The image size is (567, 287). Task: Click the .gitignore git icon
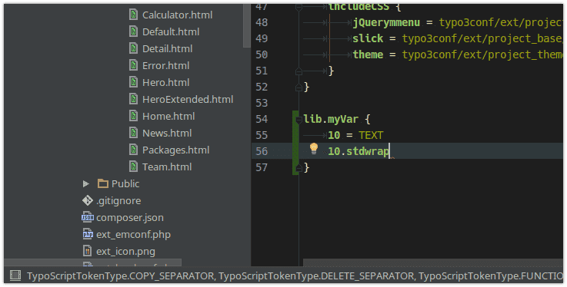(88, 200)
